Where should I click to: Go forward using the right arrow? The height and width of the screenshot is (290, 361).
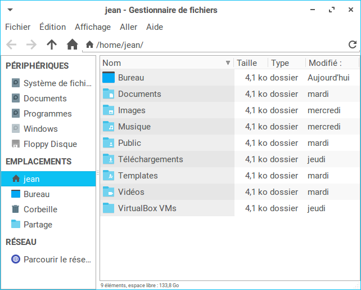point(31,44)
